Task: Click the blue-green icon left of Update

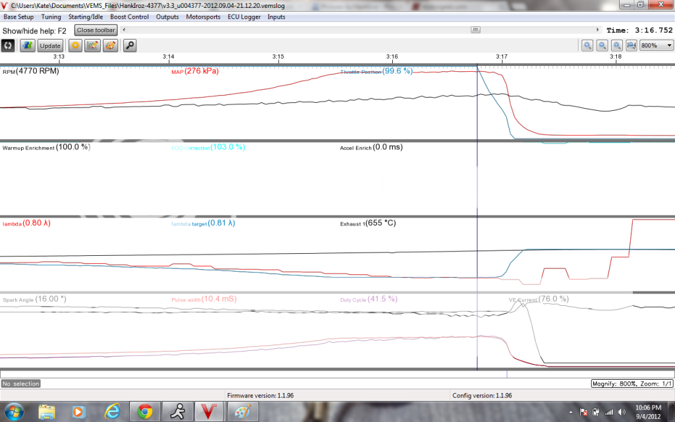Action: pyautogui.click(x=28, y=45)
